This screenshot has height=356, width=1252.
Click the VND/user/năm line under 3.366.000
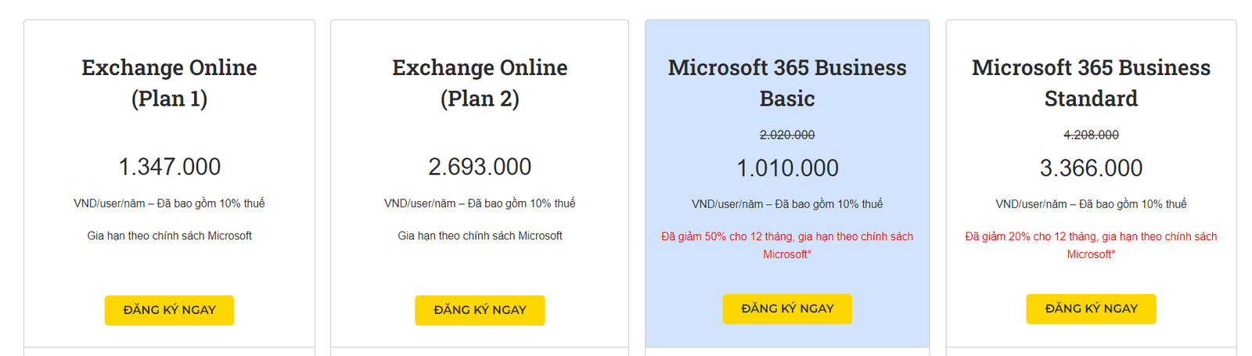1091,204
